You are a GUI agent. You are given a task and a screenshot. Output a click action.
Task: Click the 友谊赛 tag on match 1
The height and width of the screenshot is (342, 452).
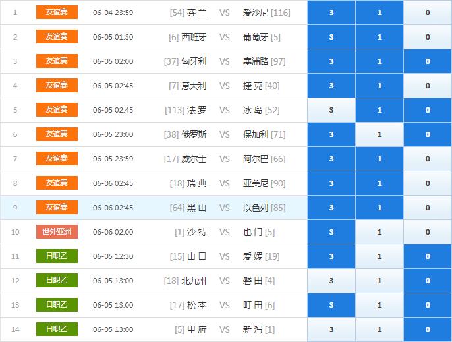coord(57,13)
